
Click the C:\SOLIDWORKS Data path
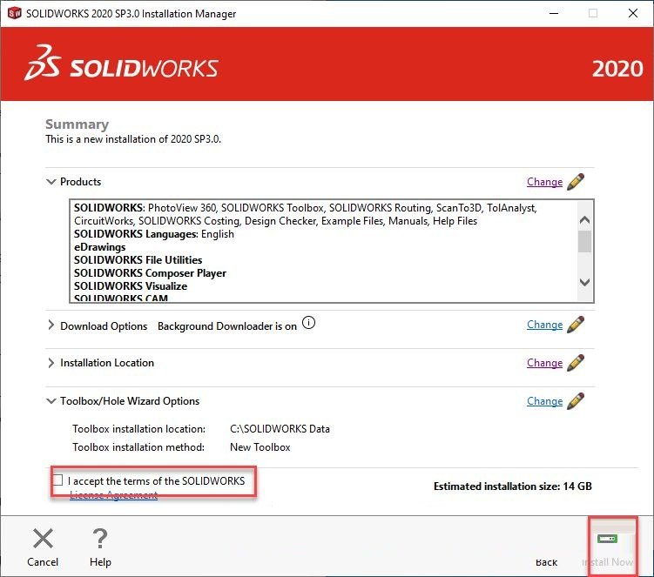coord(280,428)
